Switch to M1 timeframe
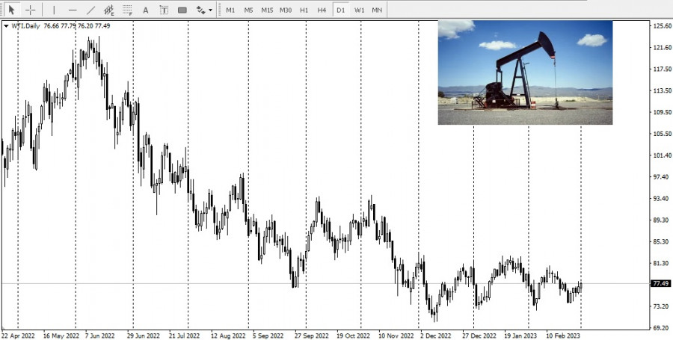This screenshot has height=340, width=673. pos(230,10)
